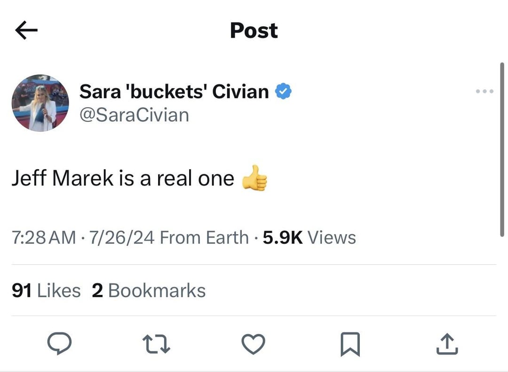Click the vertical scrollbar on the right

coord(502,150)
